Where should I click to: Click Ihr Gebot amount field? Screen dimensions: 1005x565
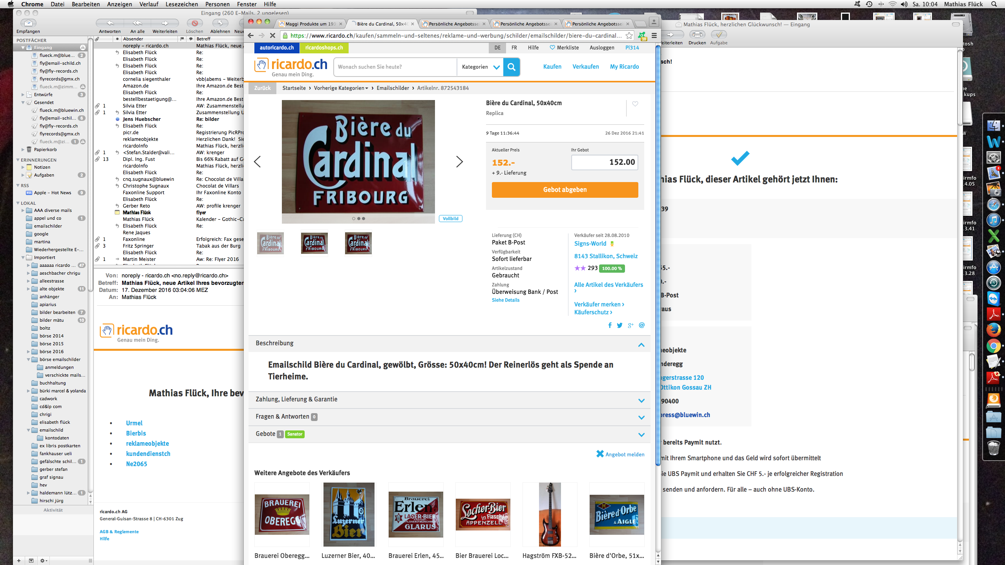pos(604,162)
